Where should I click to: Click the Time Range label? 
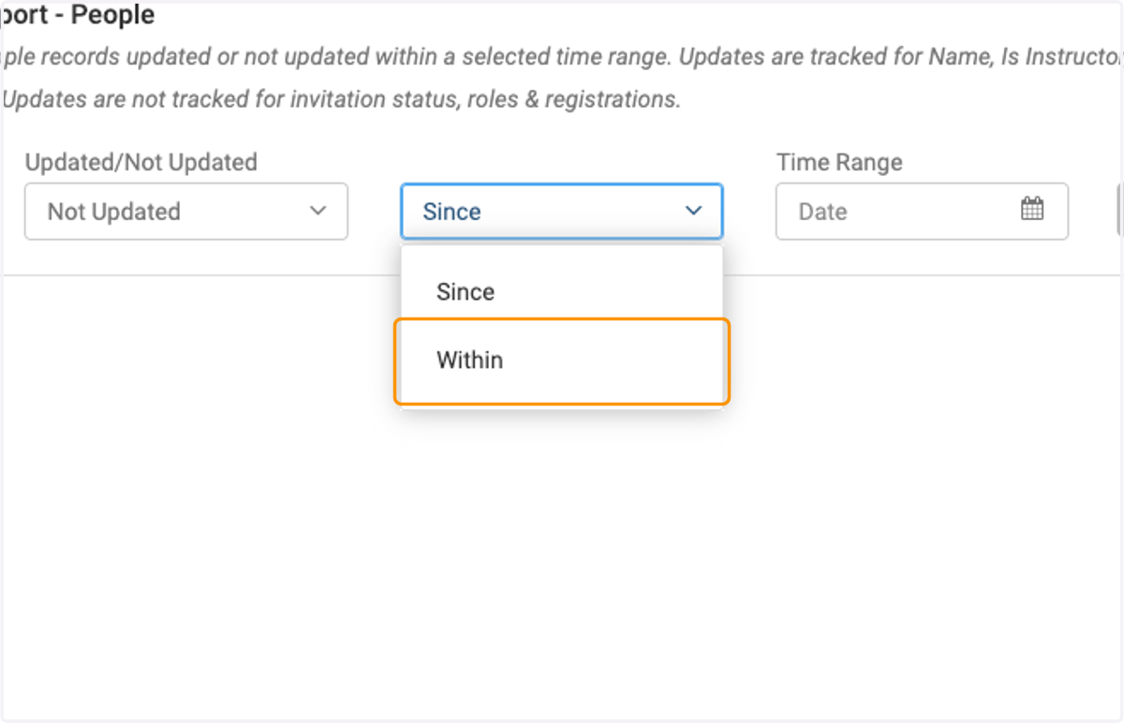(839, 162)
